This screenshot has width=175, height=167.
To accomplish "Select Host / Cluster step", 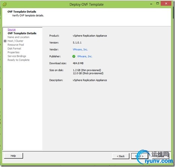I will 15,41.
